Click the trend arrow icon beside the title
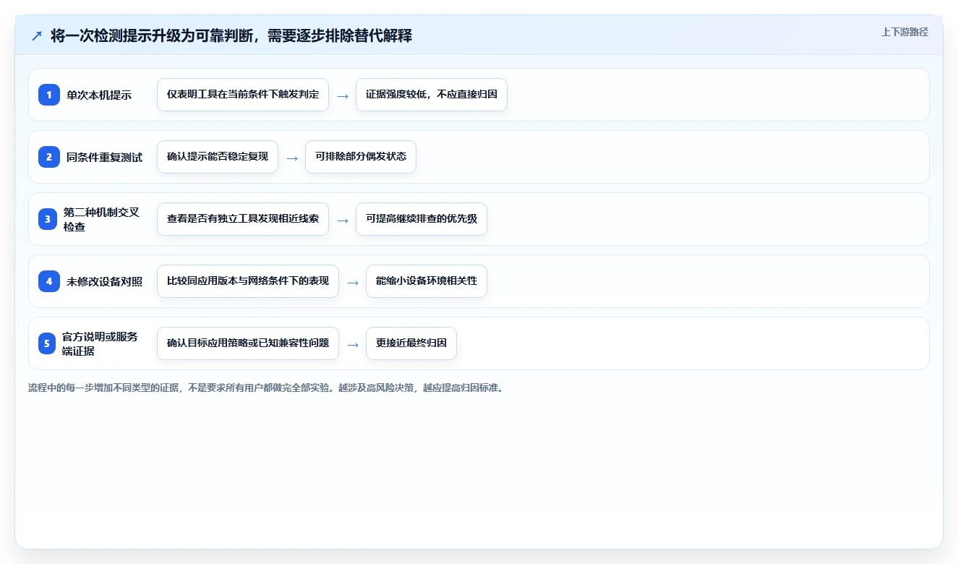The width and height of the screenshot is (958, 564). click(x=37, y=35)
